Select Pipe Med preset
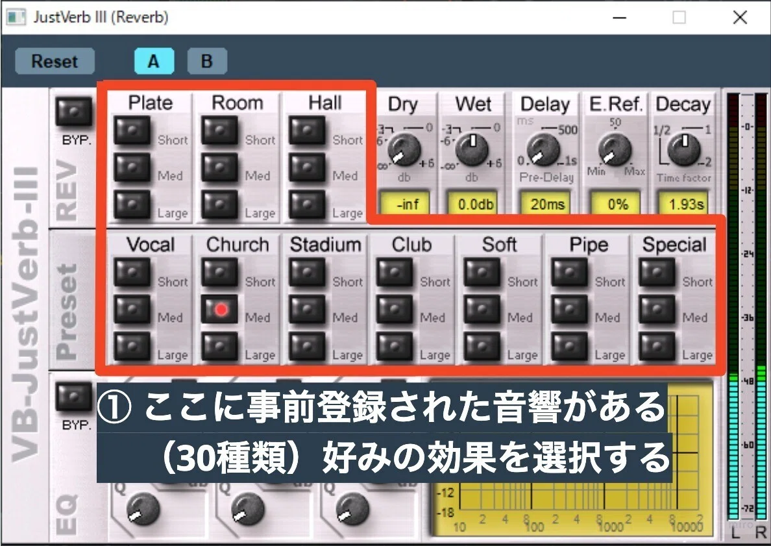Image resolution: width=771 pixels, height=546 pixels. click(569, 309)
